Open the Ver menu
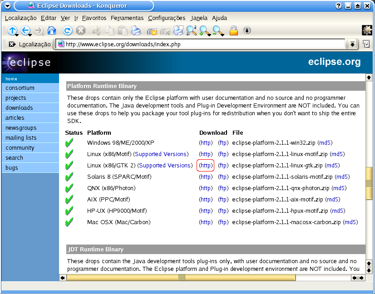 (x=65, y=18)
